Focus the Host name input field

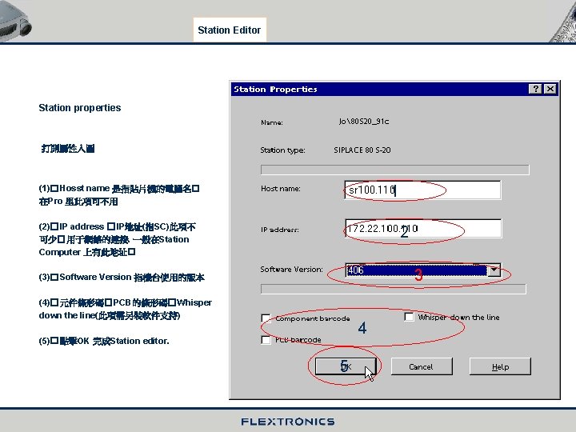[x=422, y=190]
